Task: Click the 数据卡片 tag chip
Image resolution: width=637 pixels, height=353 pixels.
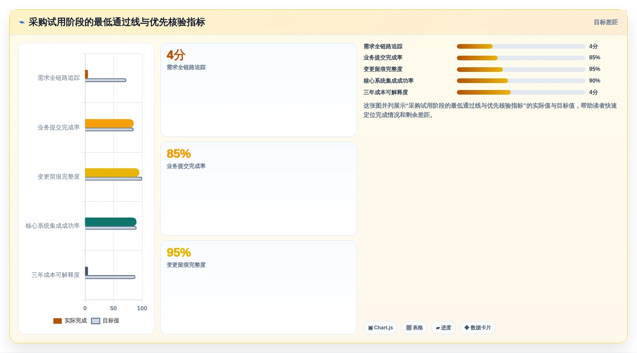Action: coord(478,327)
